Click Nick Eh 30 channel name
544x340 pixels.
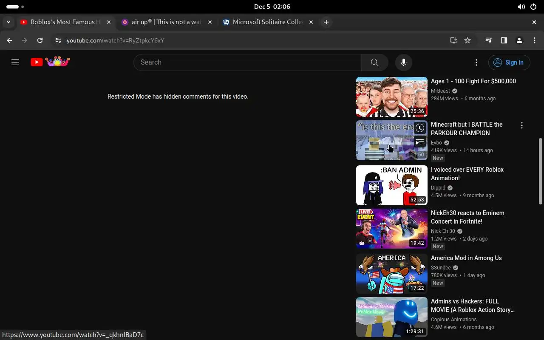443,231
